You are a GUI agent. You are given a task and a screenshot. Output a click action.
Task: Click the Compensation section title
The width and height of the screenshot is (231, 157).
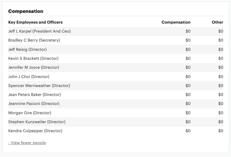[26, 11]
